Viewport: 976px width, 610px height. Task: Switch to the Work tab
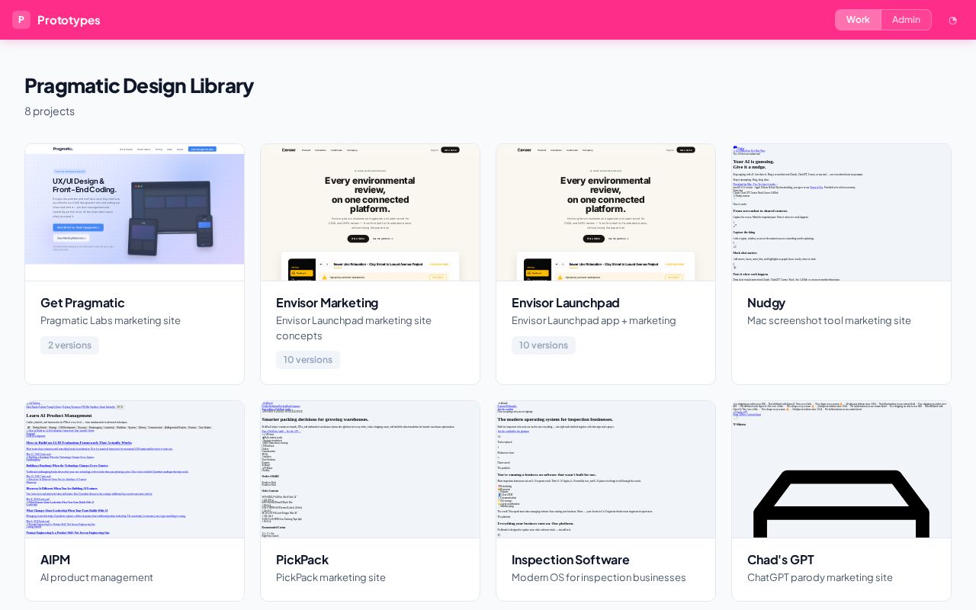(x=858, y=20)
